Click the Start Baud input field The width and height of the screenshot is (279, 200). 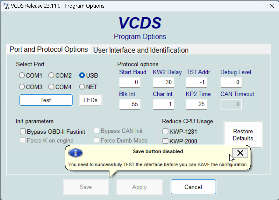point(130,82)
